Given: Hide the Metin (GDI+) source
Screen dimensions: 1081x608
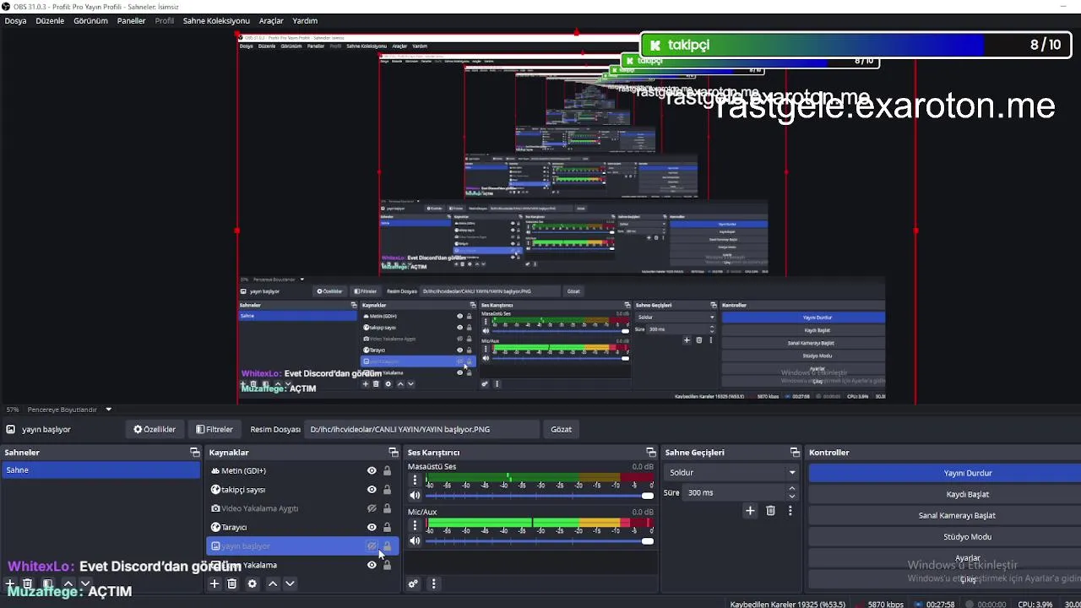Looking at the screenshot, I should tap(372, 471).
